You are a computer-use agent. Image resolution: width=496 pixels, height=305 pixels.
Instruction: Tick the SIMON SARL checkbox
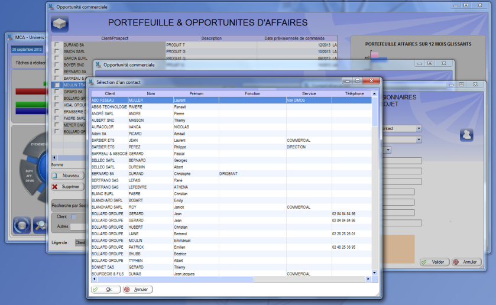point(57,51)
